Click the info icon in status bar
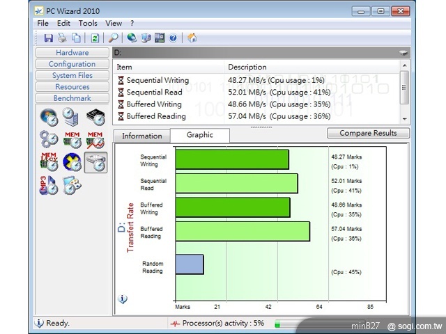Screen dimensions: 446x334 tap(39, 323)
